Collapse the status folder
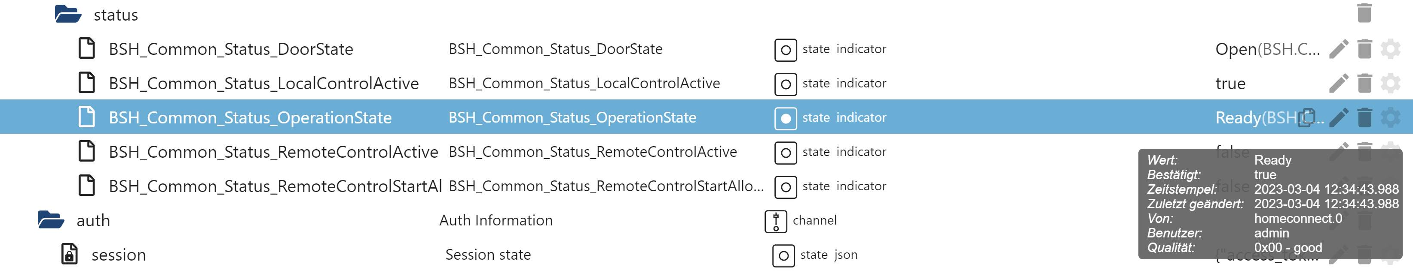The image size is (1413, 276). (68, 14)
